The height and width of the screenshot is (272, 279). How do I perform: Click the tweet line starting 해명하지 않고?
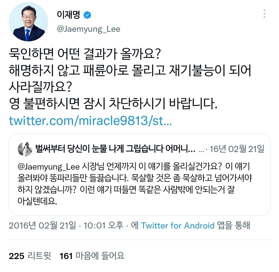click(x=130, y=71)
